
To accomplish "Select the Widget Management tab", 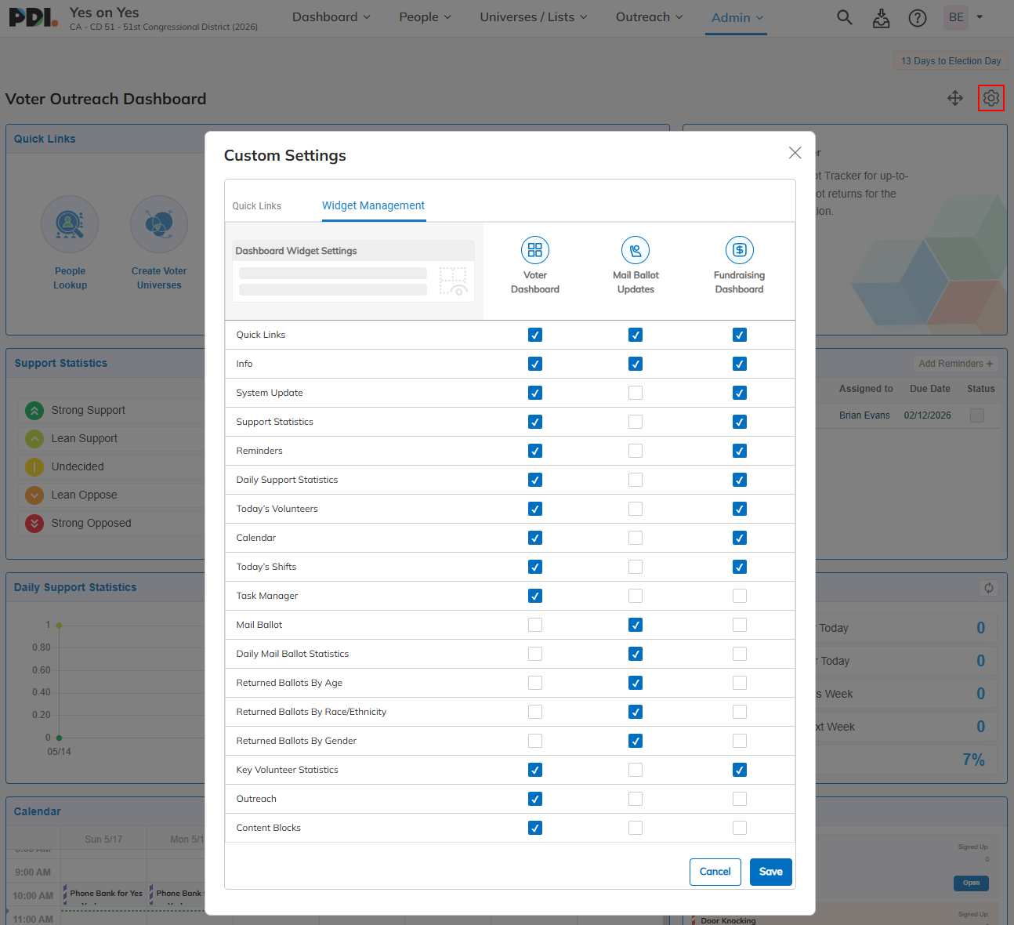I will click(x=374, y=205).
